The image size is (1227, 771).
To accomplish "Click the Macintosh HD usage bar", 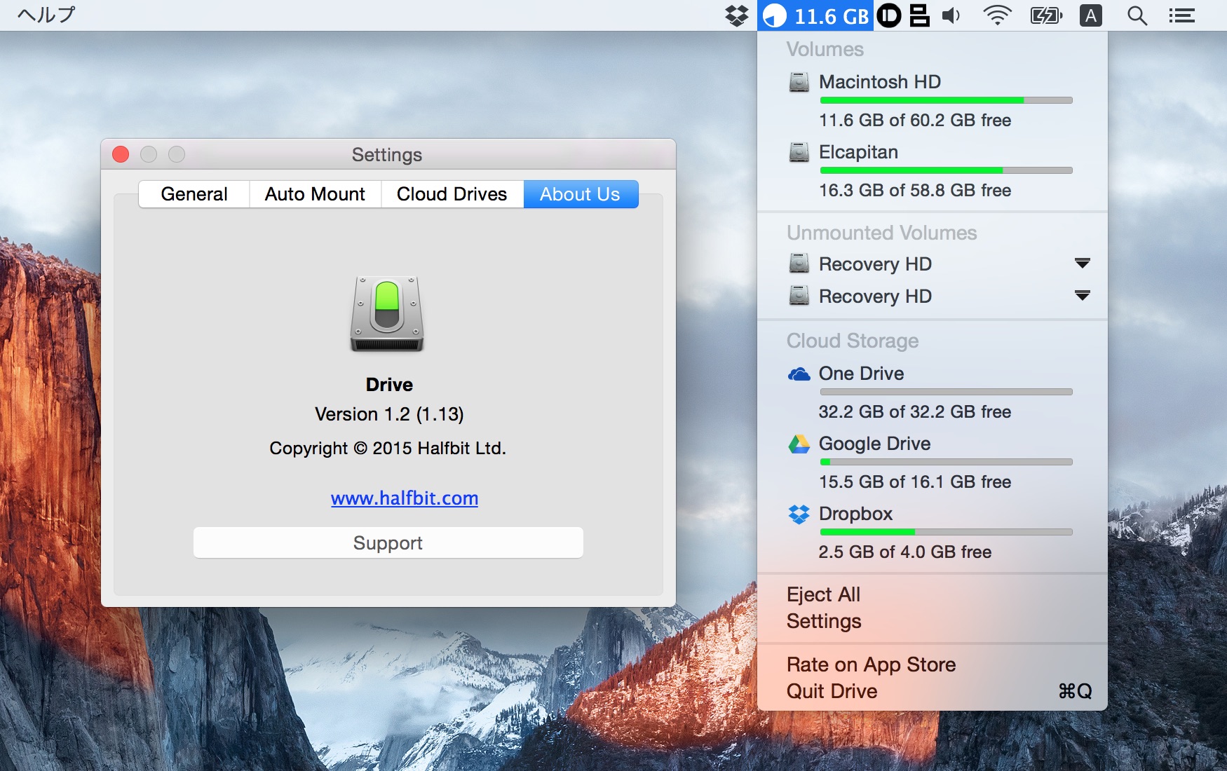I will tap(946, 100).
